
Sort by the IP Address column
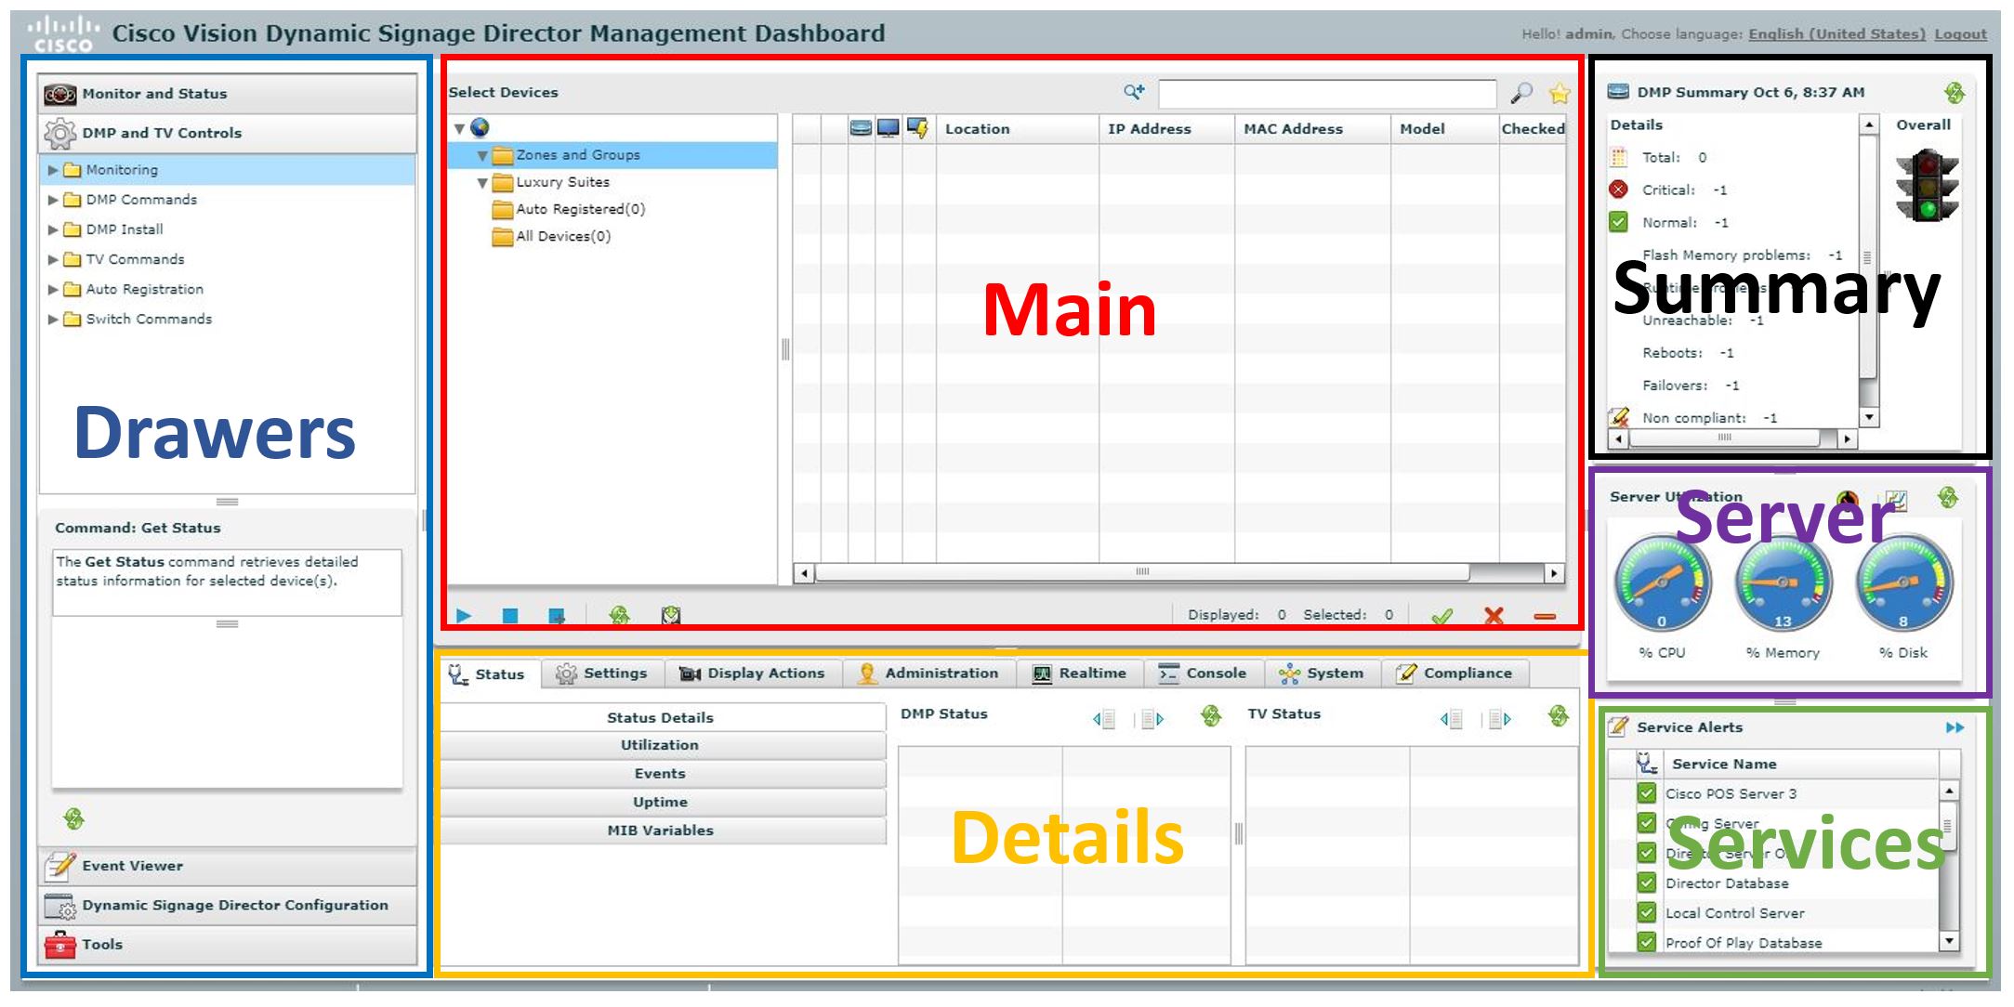point(1165,129)
